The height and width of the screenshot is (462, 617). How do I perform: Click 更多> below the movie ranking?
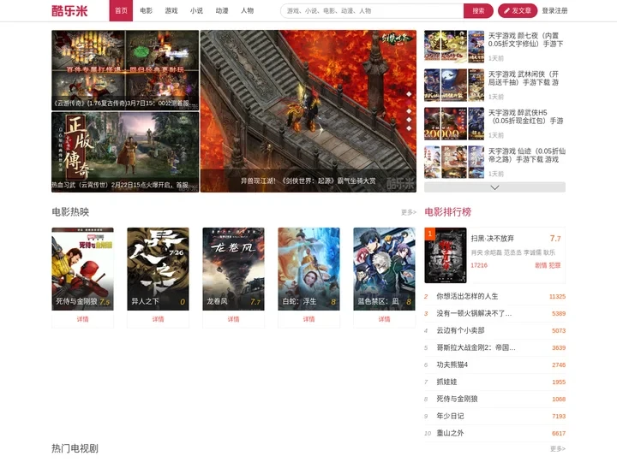pyautogui.click(x=558, y=448)
